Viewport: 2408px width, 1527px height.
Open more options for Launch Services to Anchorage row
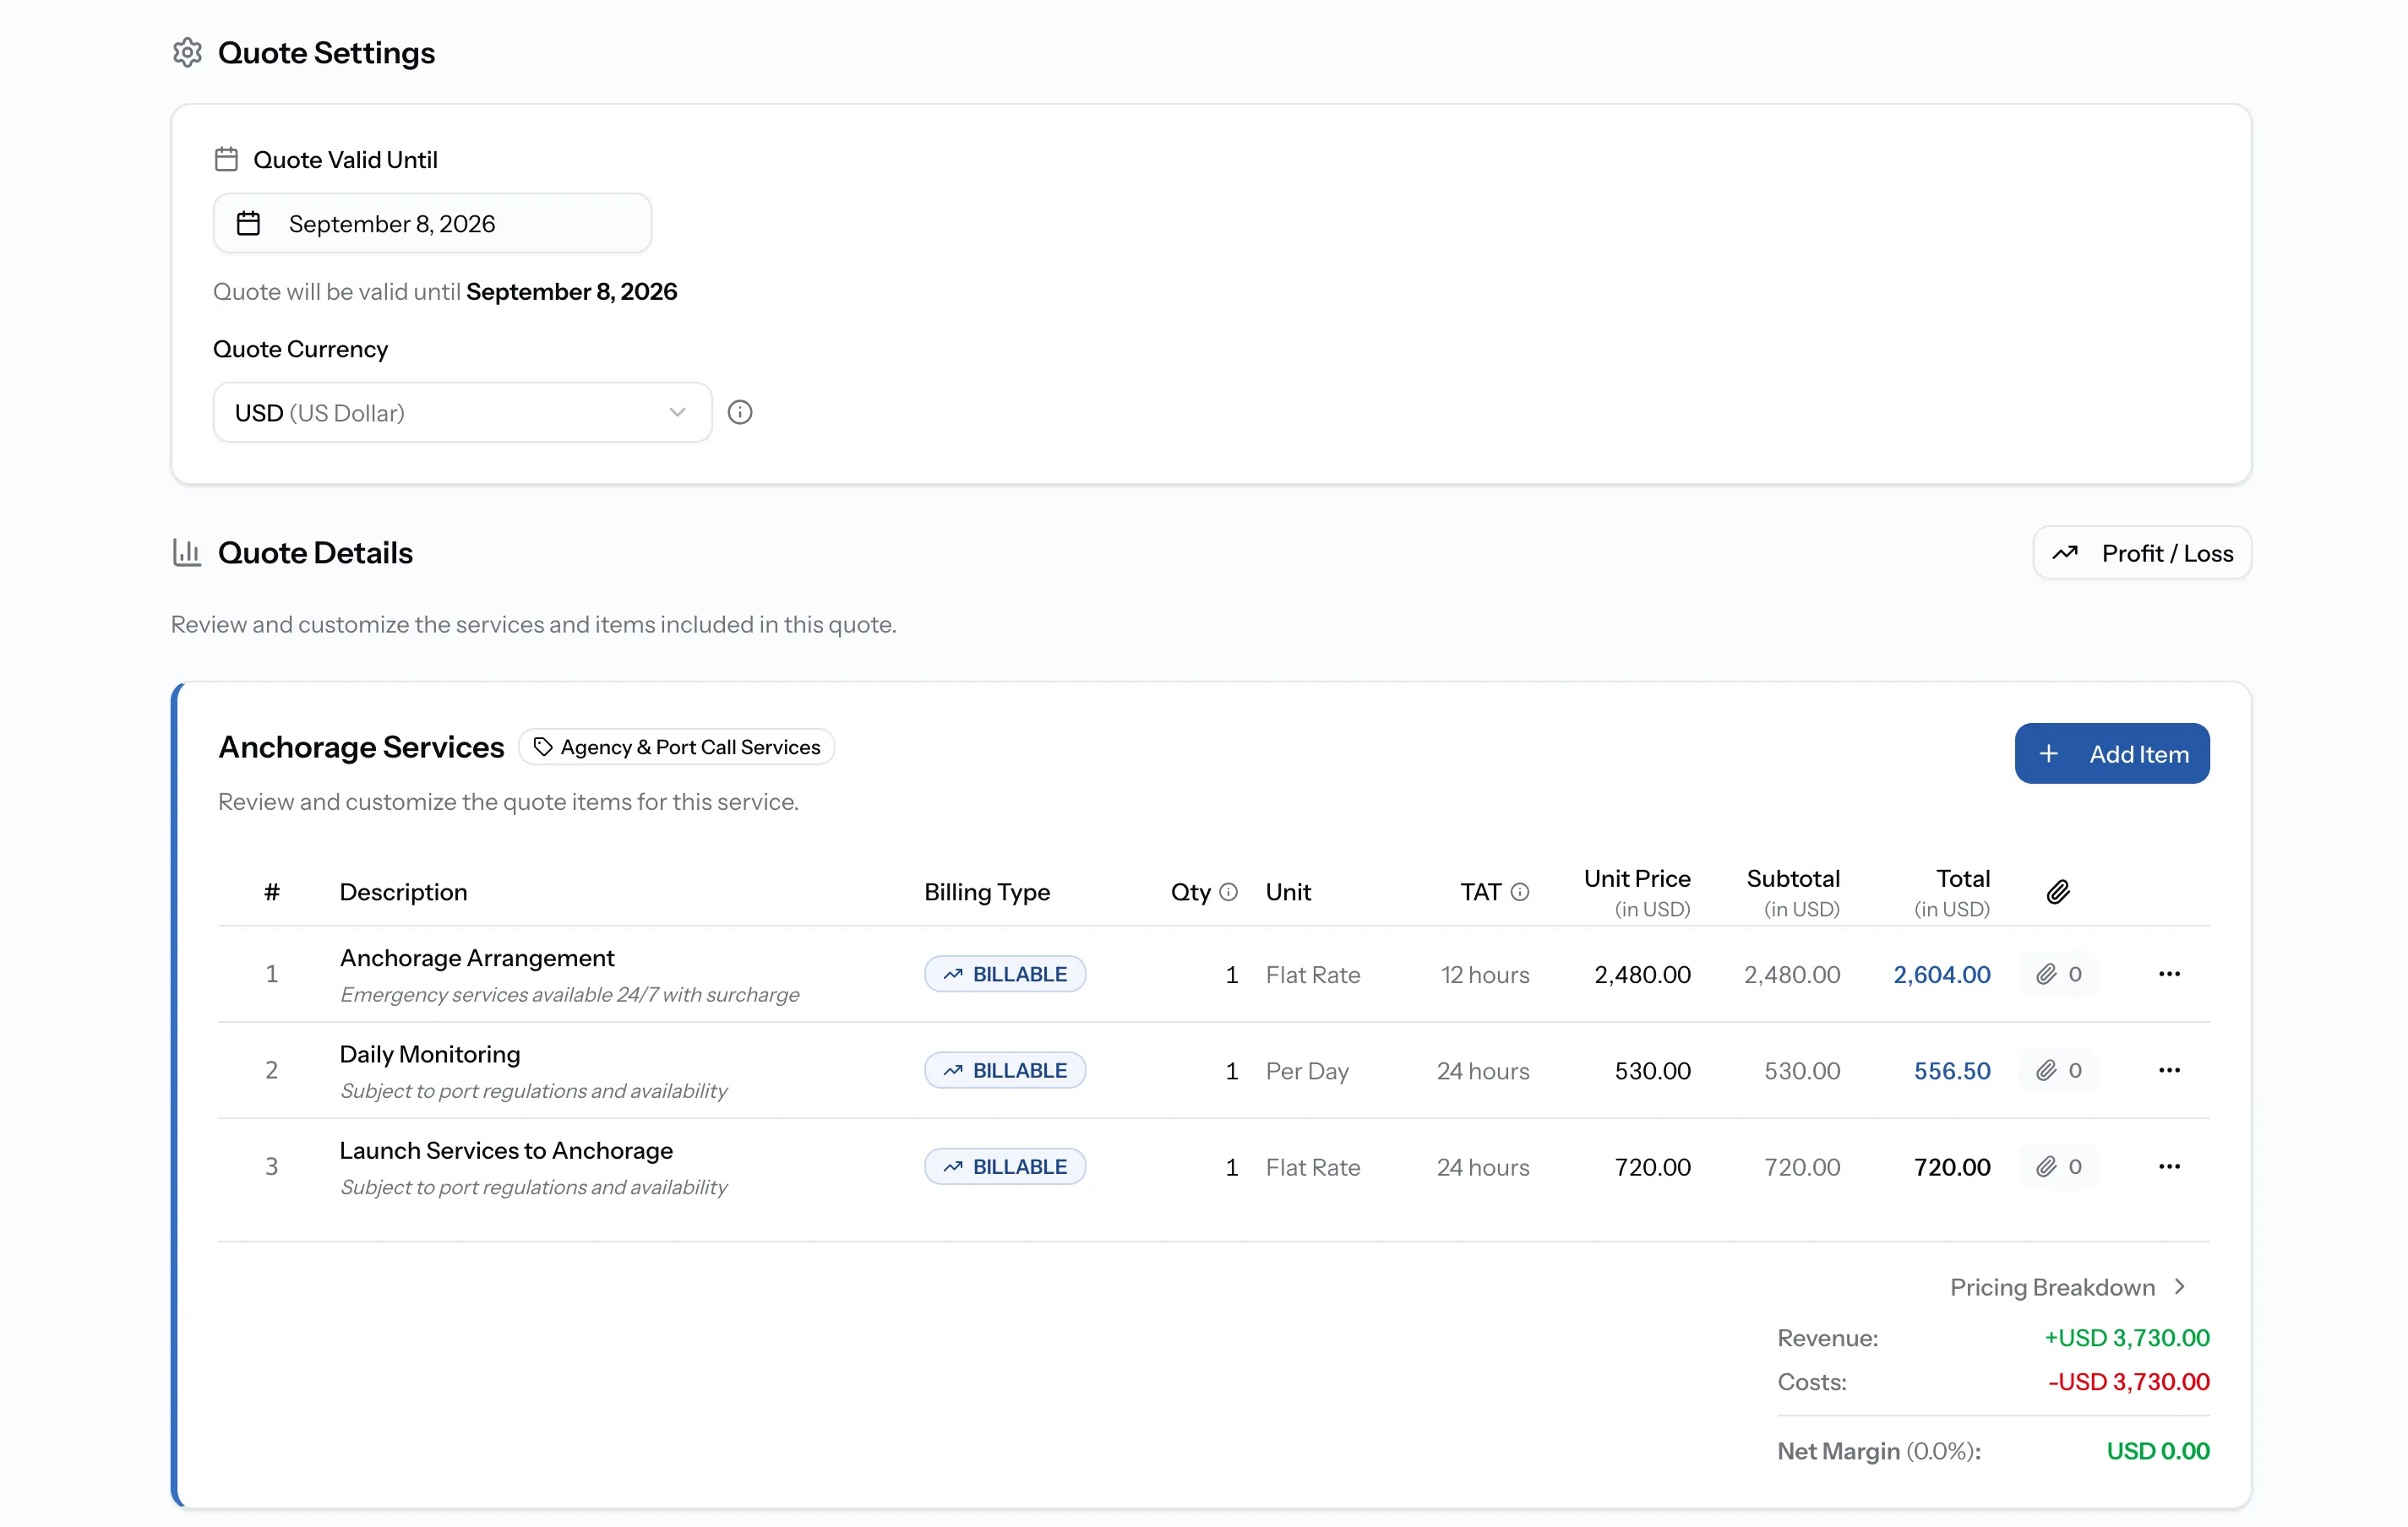coord(2169,1166)
